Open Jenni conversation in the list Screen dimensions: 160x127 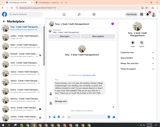[21, 64]
